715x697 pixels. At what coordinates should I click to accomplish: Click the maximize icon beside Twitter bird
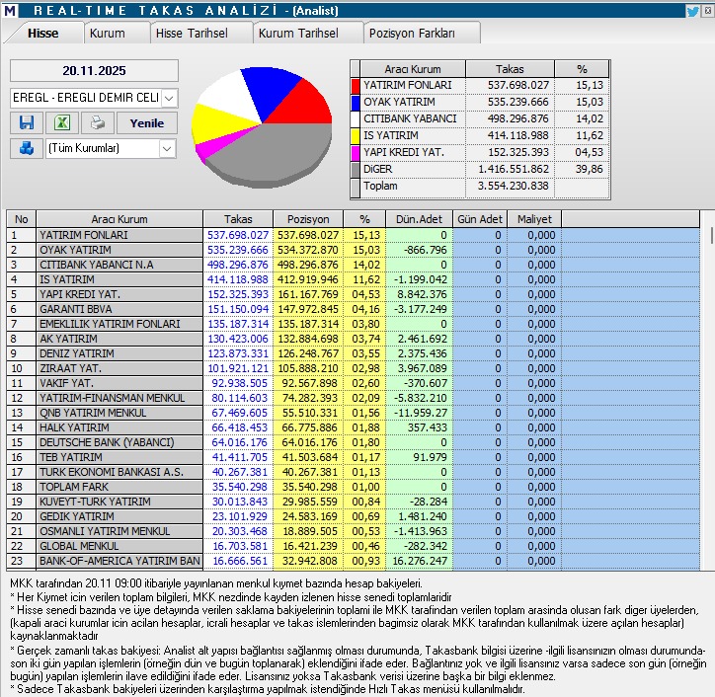click(708, 10)
